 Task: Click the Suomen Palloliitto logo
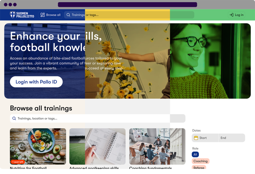[22, 15]
